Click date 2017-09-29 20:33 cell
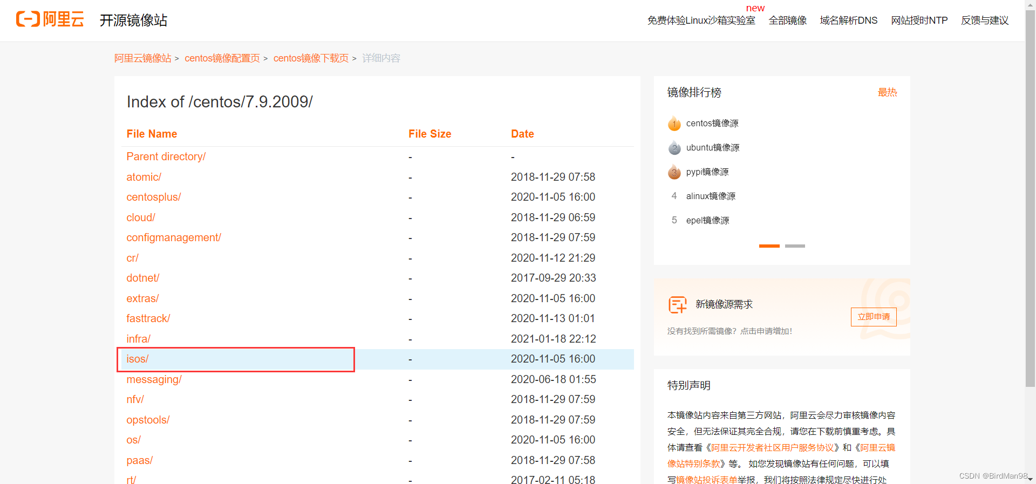 [x=553, y=278]
